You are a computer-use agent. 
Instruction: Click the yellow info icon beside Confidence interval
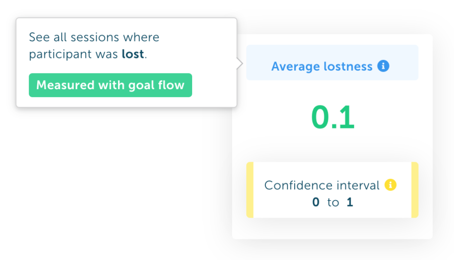[x=390, y=185]
